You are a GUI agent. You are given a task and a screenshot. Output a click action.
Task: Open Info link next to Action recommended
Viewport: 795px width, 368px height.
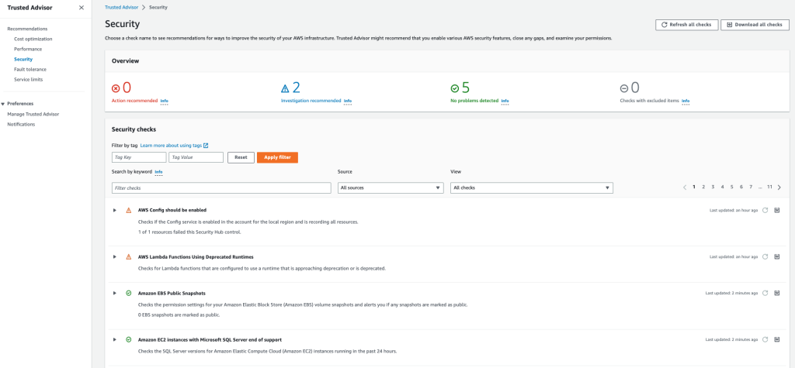pyautogui.click(x=165, y=101)
